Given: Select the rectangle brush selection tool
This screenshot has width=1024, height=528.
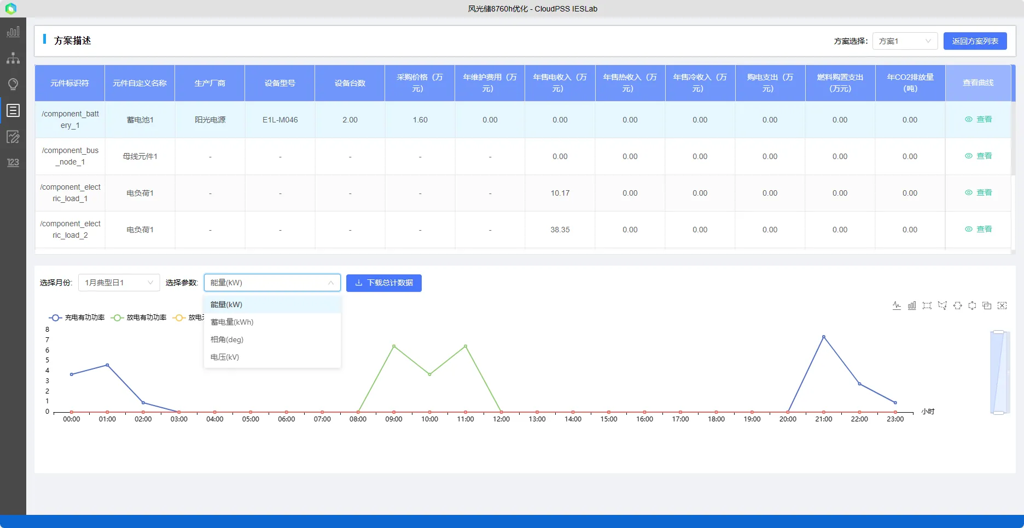Looking at the screenshot, I should pyautogui.click(x=927, y=306).
